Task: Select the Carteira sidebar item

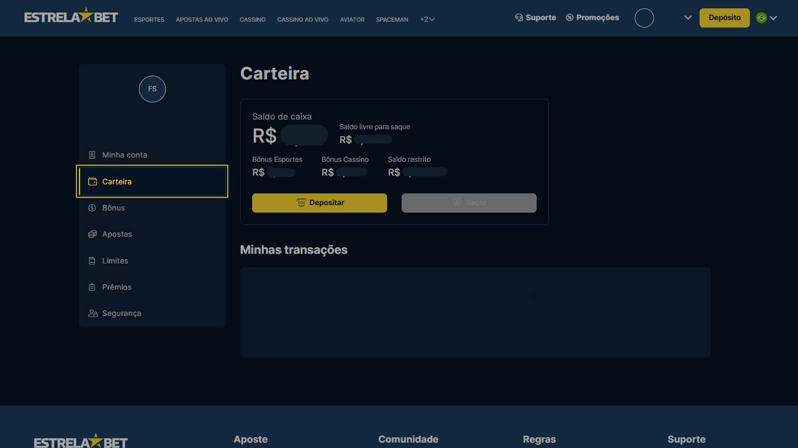Action: click(x=152, y=181)
